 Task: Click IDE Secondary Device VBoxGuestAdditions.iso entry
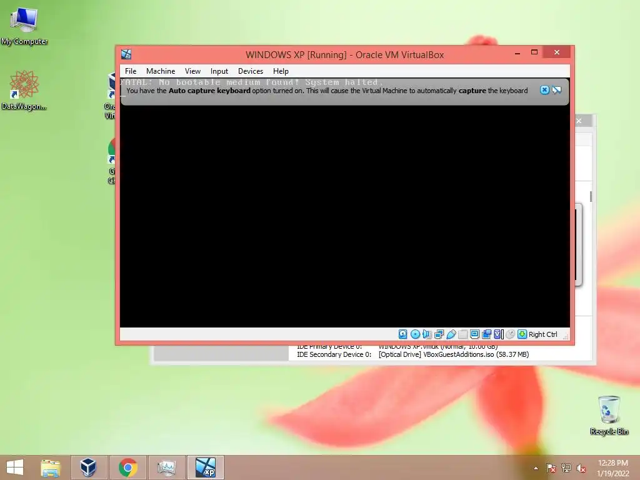point(412,354)
